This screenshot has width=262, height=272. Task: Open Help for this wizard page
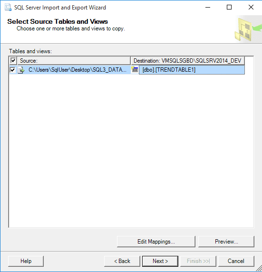[26, 261]
